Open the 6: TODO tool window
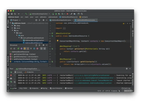Screen dimensions: 141x106 [23, 88]
